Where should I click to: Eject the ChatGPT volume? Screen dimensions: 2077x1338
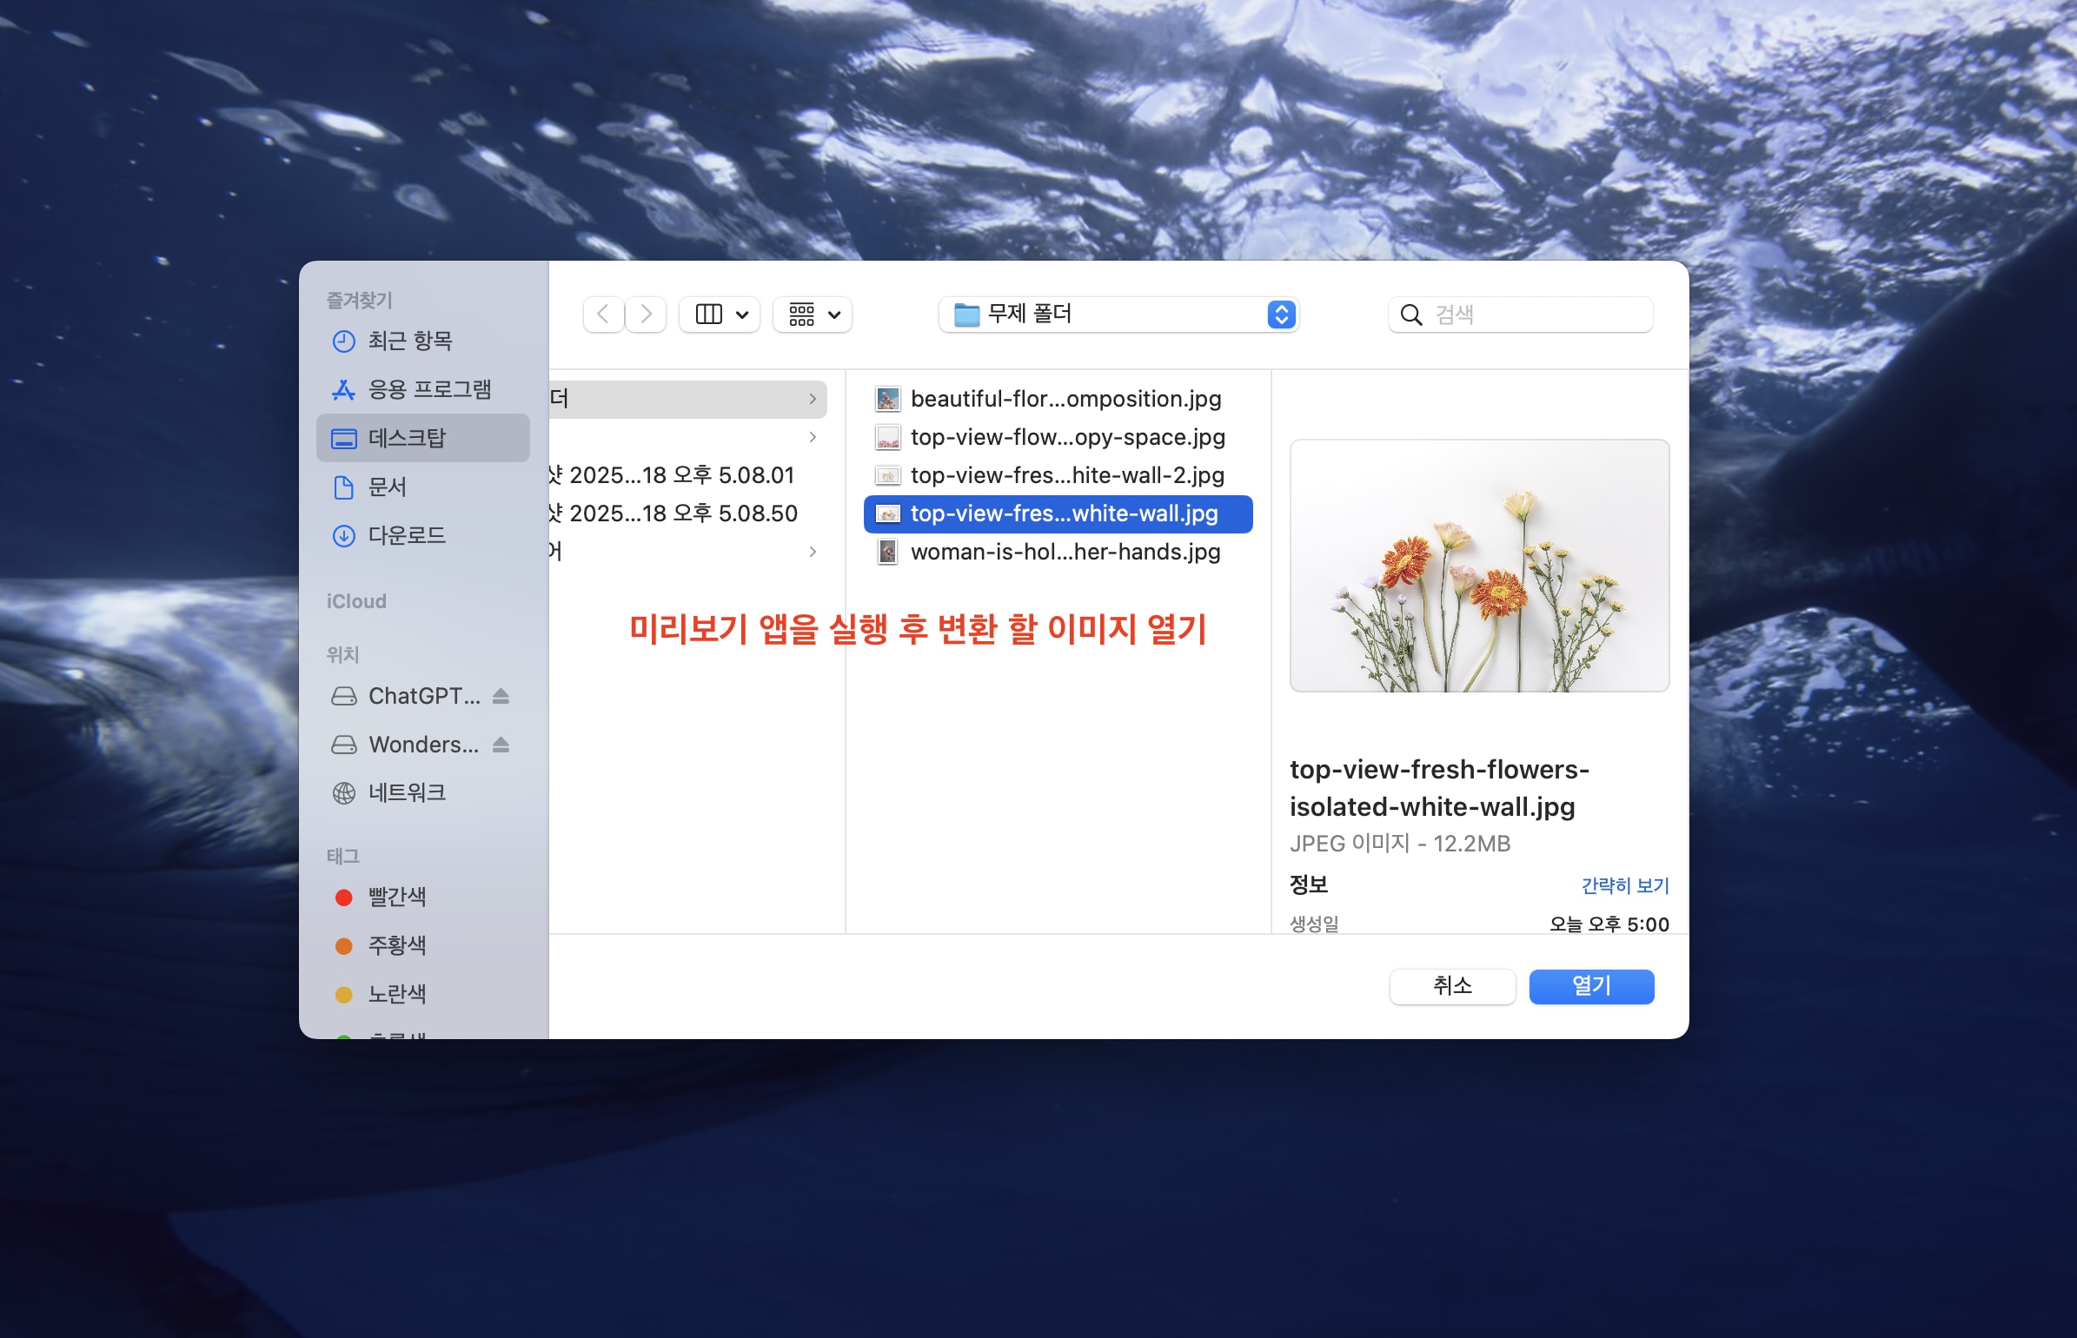point(501,696)
